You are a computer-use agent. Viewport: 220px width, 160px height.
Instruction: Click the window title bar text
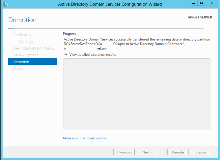[x=110, y=4]
